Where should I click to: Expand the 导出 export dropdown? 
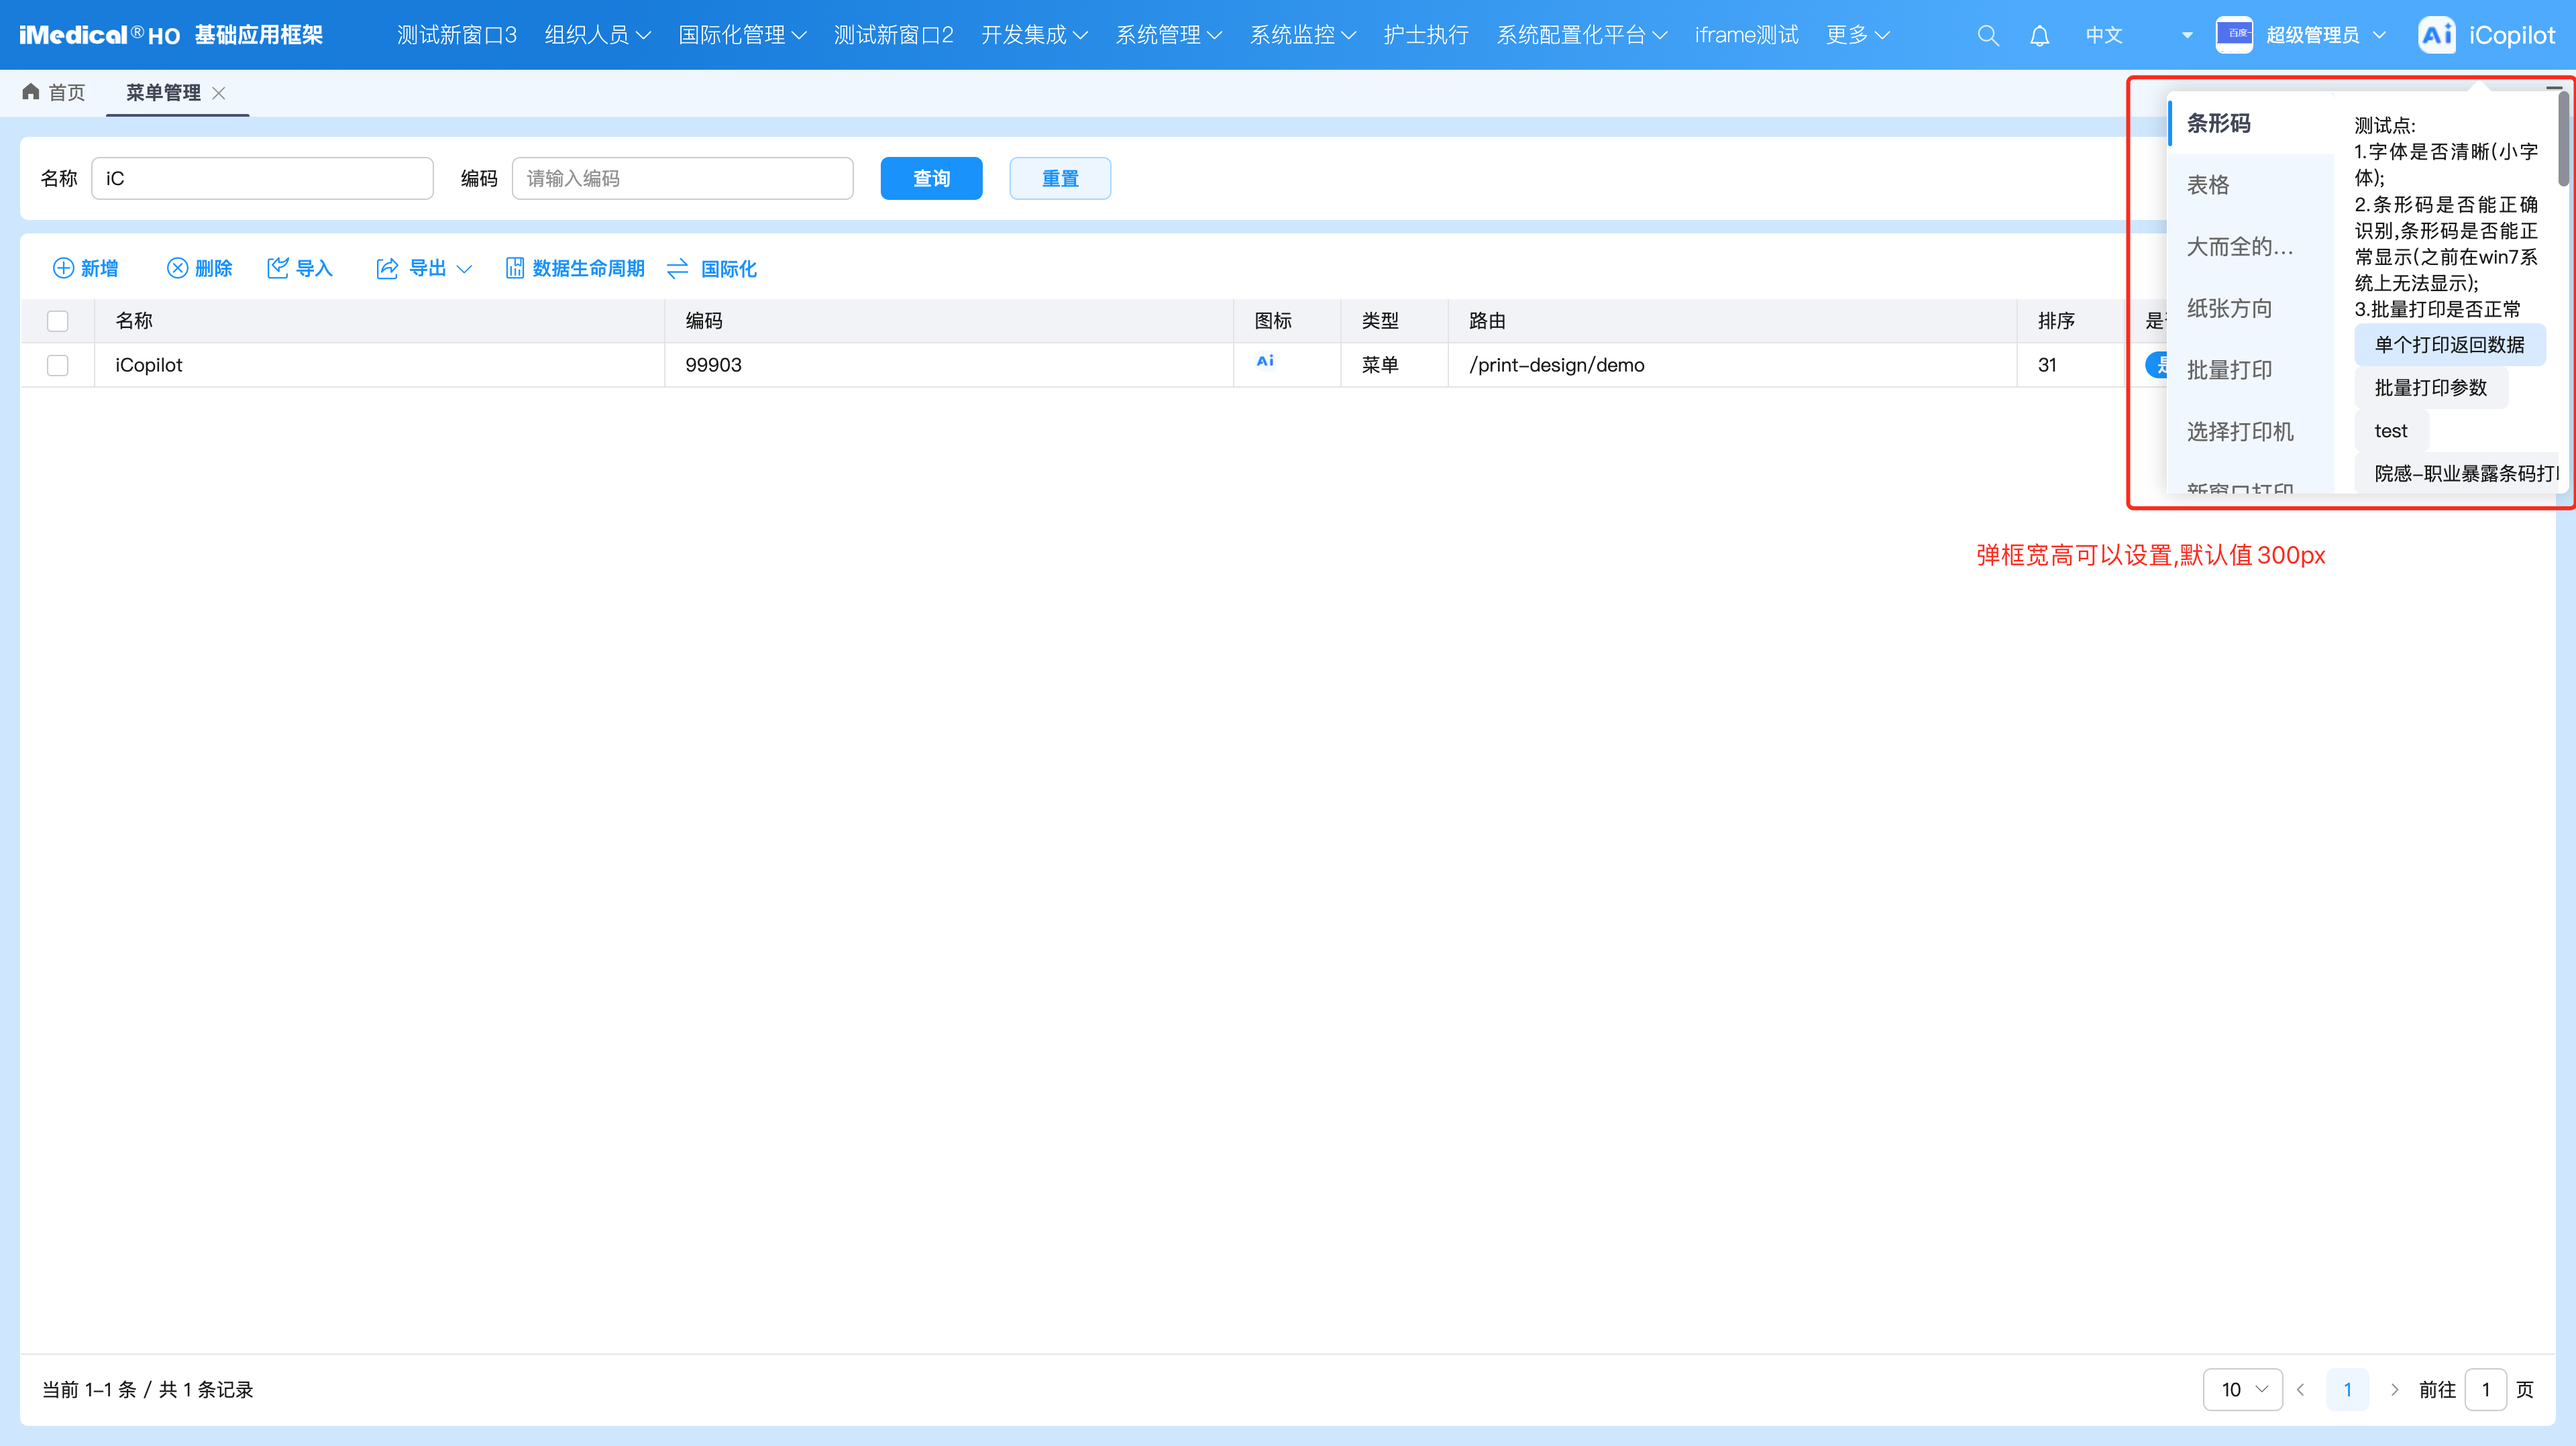coord(464,268)
